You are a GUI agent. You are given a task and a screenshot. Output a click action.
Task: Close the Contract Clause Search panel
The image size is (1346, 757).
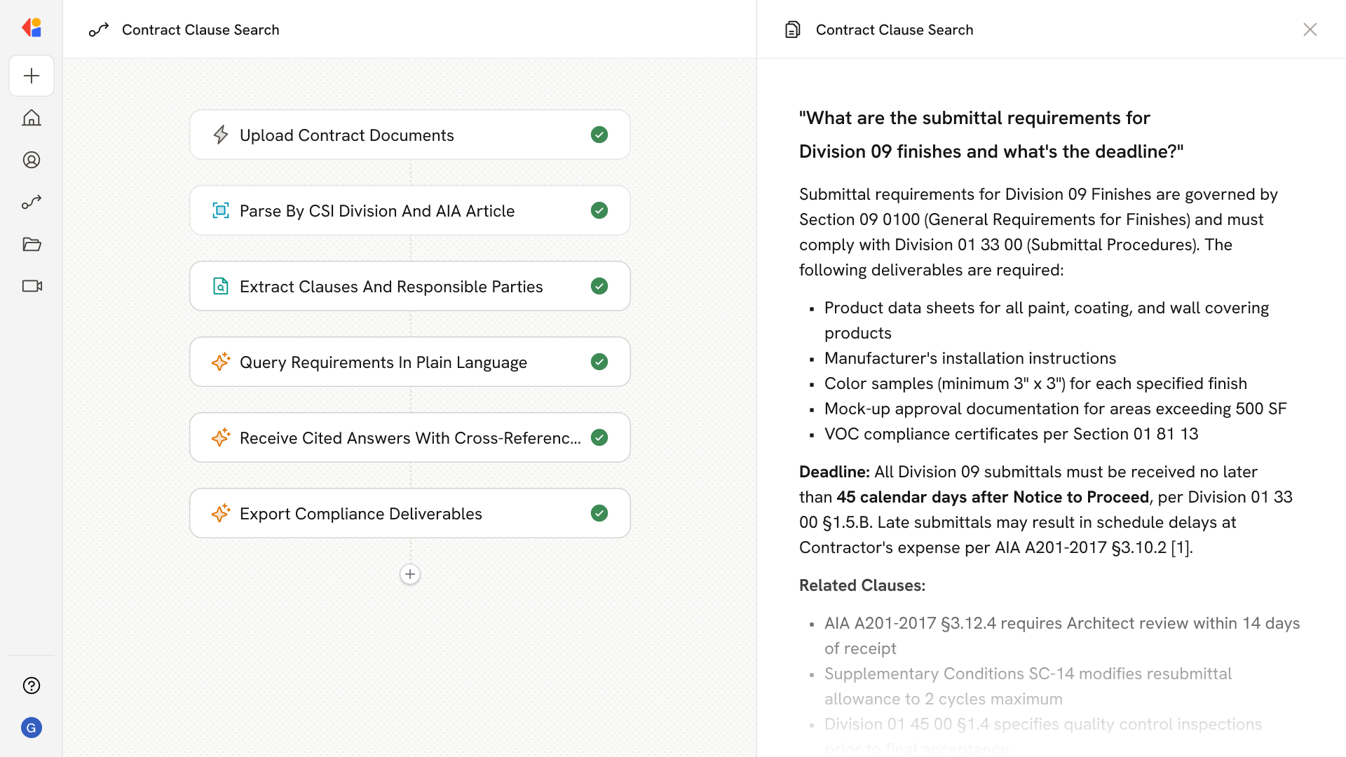[x=1310, y=29]
